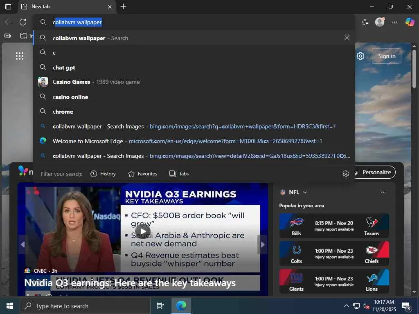
Task: Open collabvm wallpaper HDRSC3 history entry
Action: (194, 126)
